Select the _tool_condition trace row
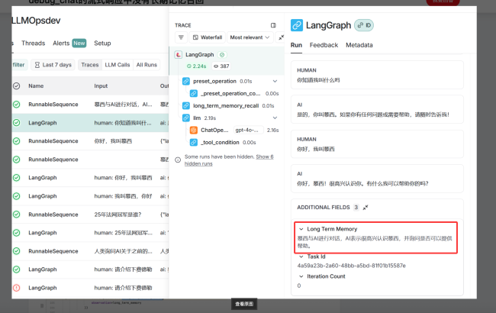This screenshot has height=313, width=496. pos(227,143)
